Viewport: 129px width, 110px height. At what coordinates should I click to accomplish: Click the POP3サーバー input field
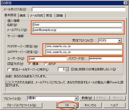click(x=84, y=46)
